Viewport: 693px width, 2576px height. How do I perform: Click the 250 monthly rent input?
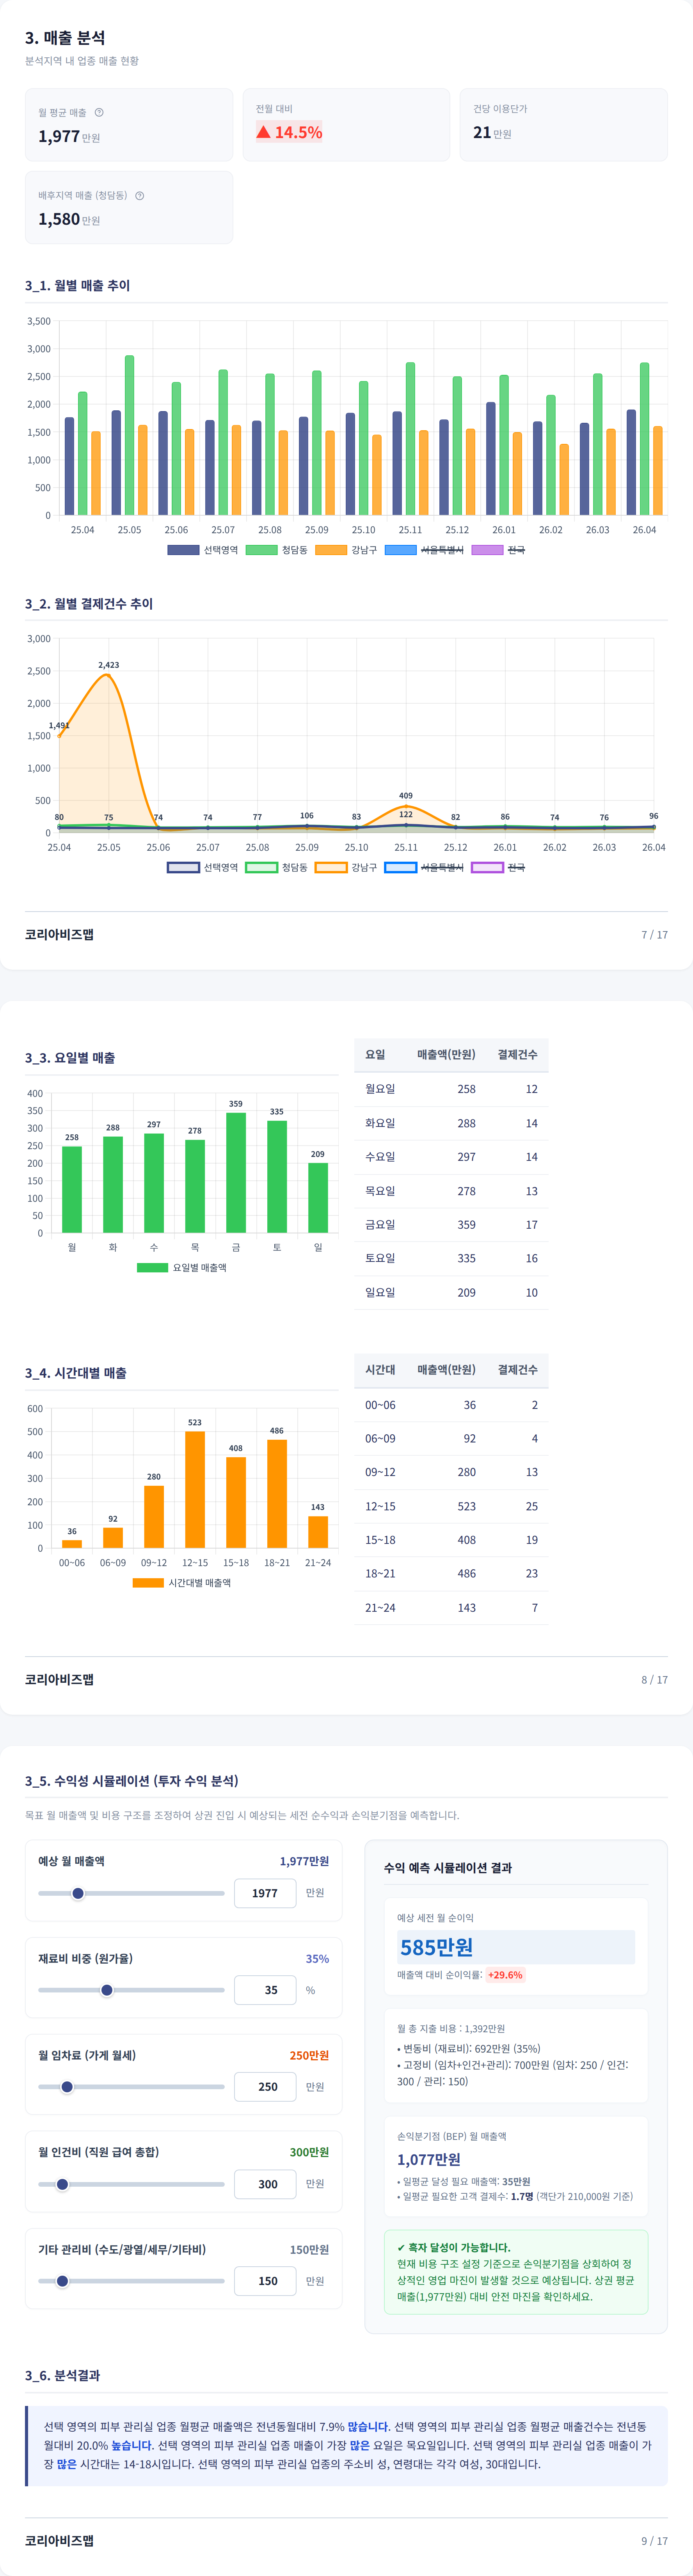tap(265, 2087)
